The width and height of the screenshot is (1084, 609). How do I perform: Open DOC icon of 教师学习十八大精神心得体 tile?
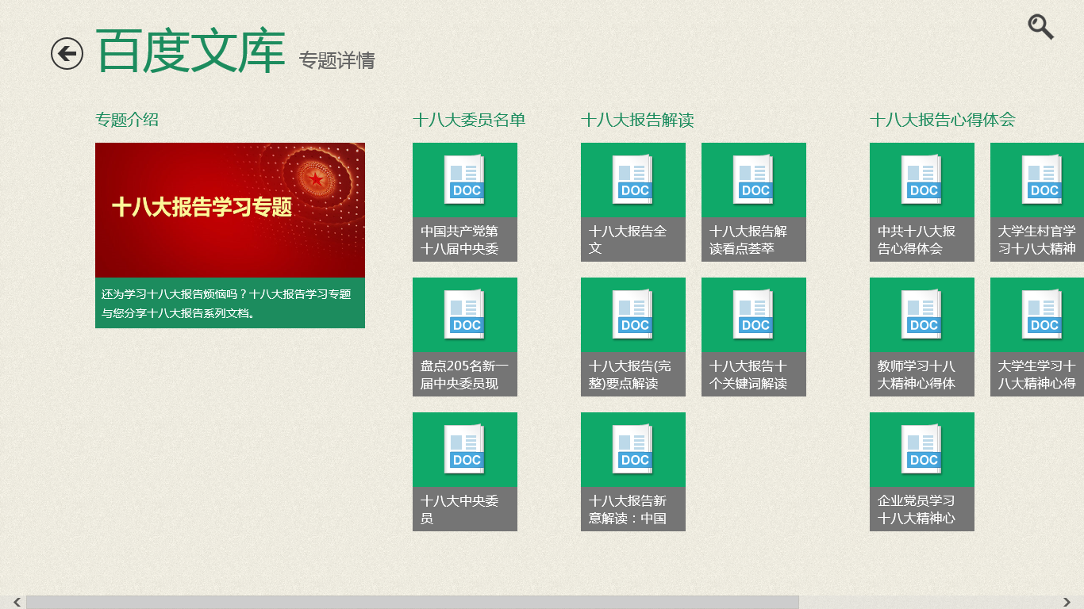click(x=922, y=315)
